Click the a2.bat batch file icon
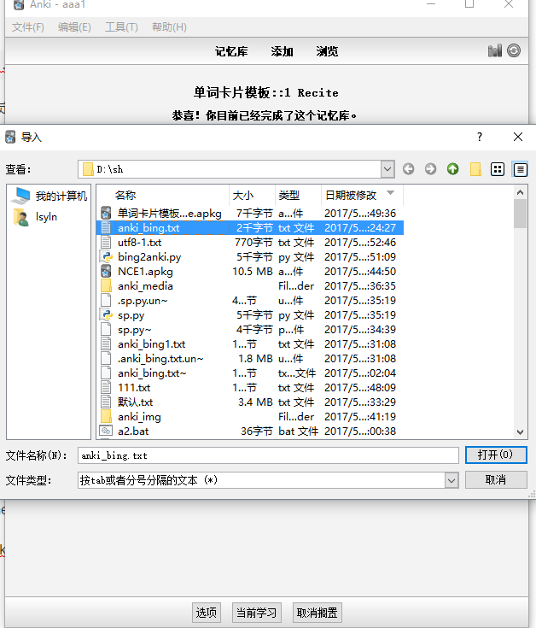 coord(106,431)
